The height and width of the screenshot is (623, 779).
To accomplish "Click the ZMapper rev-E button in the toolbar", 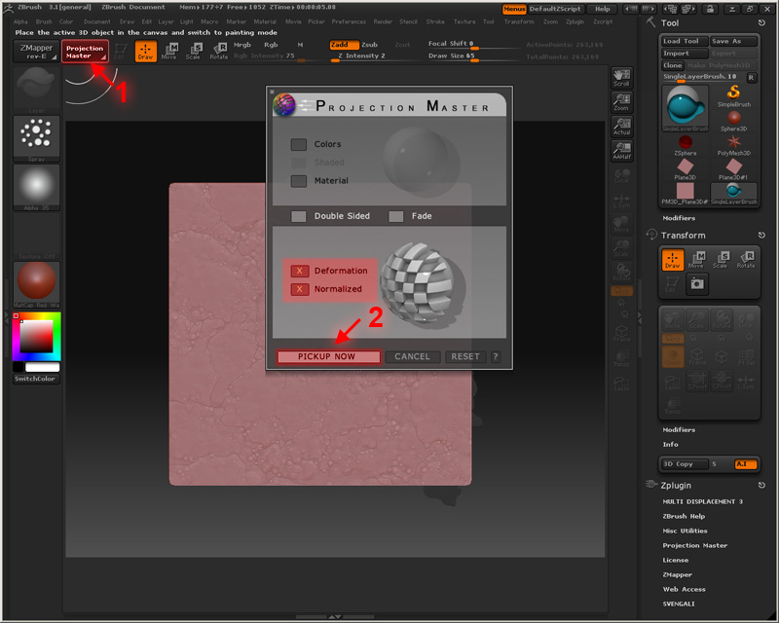I will pos(36,52).
